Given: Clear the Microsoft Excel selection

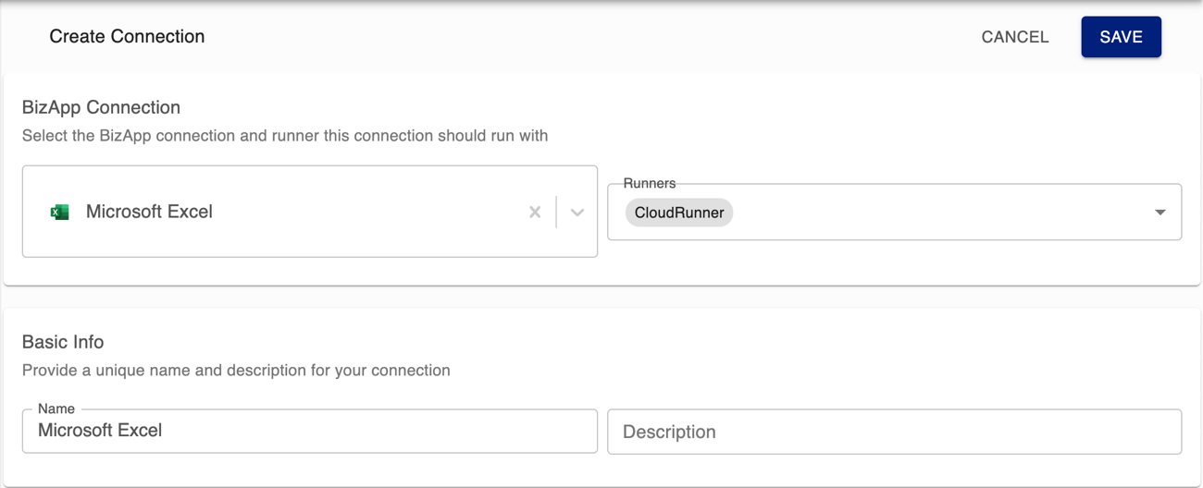Looking at the screenshot, I should 535,213.
